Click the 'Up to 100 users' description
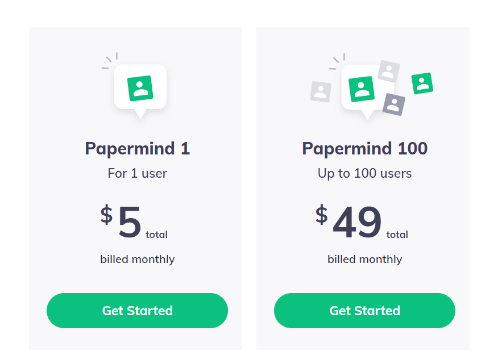 364,173
